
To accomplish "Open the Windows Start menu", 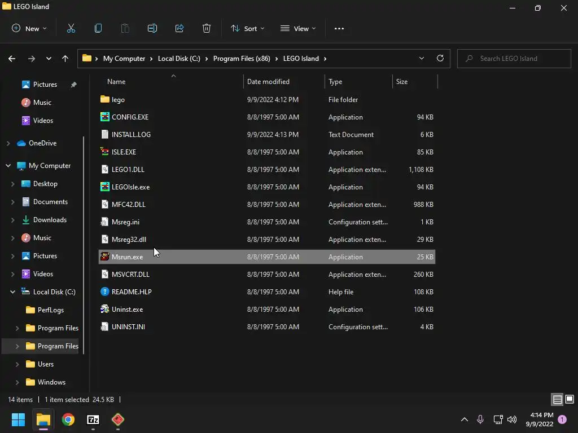I will 18,419.
